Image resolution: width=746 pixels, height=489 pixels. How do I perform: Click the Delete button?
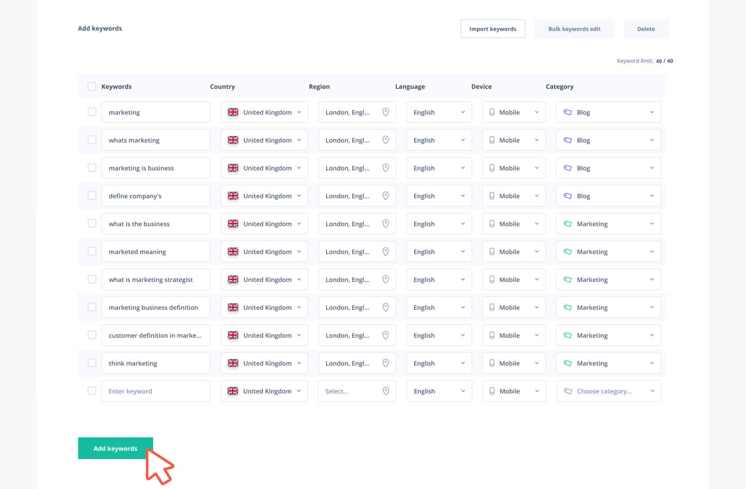pyautogui.click(x=646, y=29)
